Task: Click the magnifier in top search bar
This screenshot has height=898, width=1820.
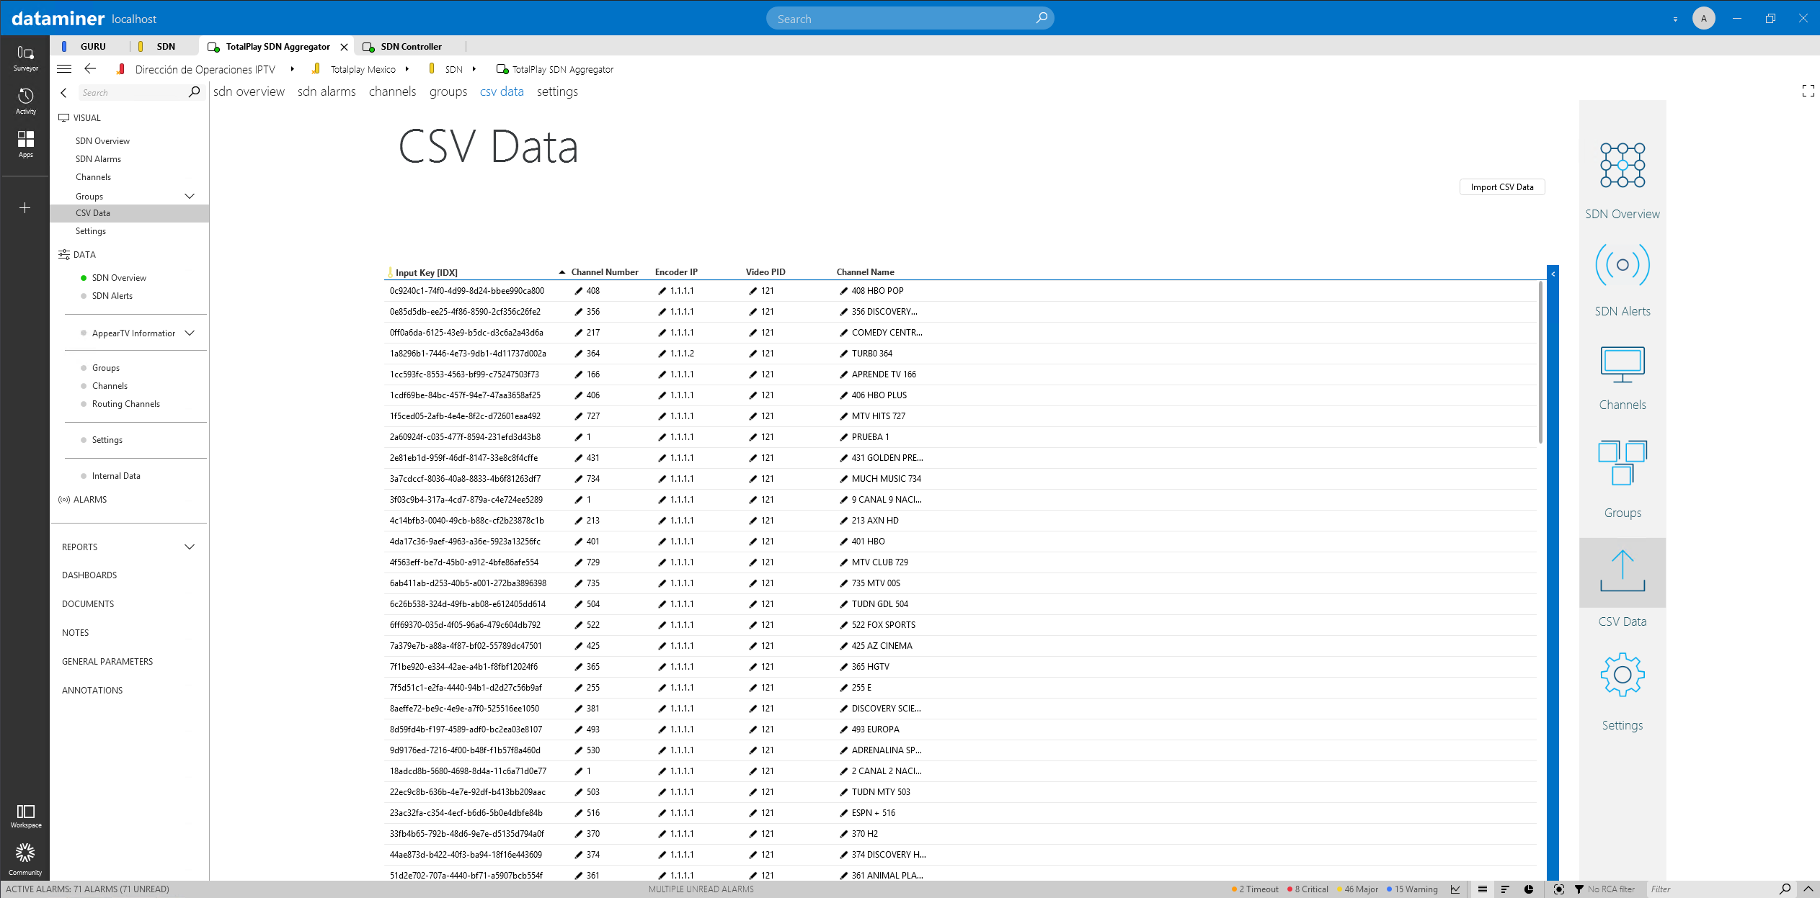Action: (1042, 18)
